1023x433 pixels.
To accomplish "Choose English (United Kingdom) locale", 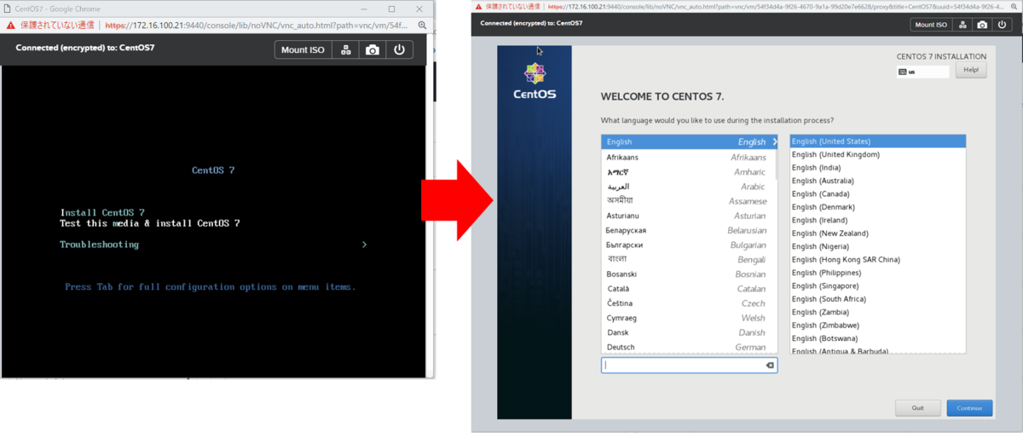I will coord(877,154).
